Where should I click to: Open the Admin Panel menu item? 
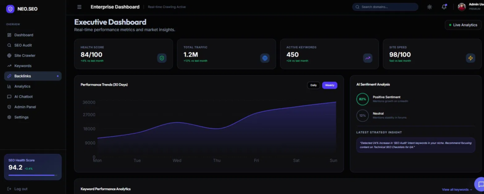click(33, 107)
